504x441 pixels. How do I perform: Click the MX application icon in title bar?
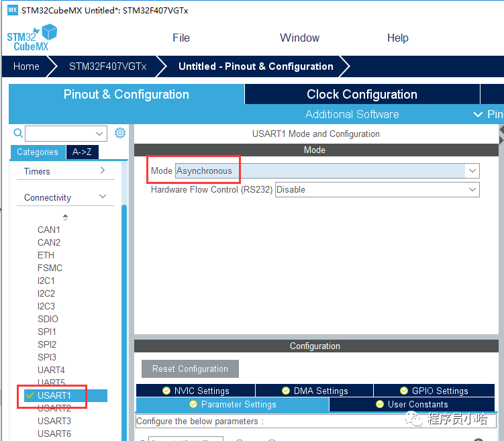point(12,10)
